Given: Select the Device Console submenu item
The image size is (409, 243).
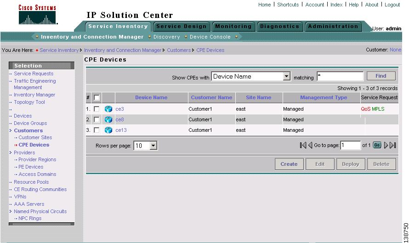Looking at the screenshot, I should pos(210,37).
